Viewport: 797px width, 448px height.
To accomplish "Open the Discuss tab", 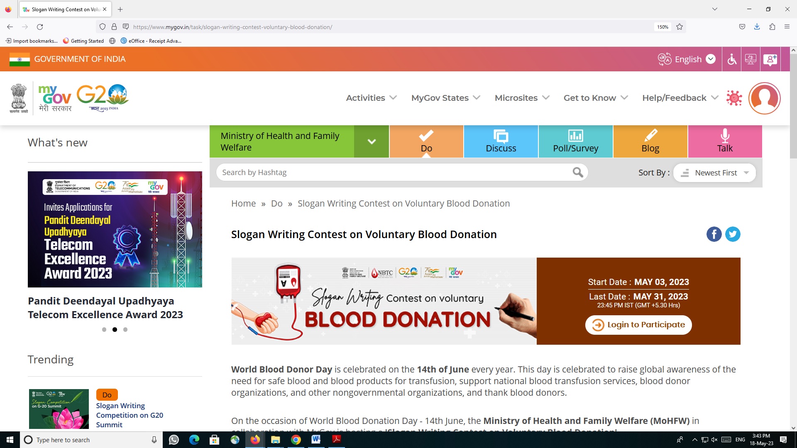I will click(x=501, y=141).
